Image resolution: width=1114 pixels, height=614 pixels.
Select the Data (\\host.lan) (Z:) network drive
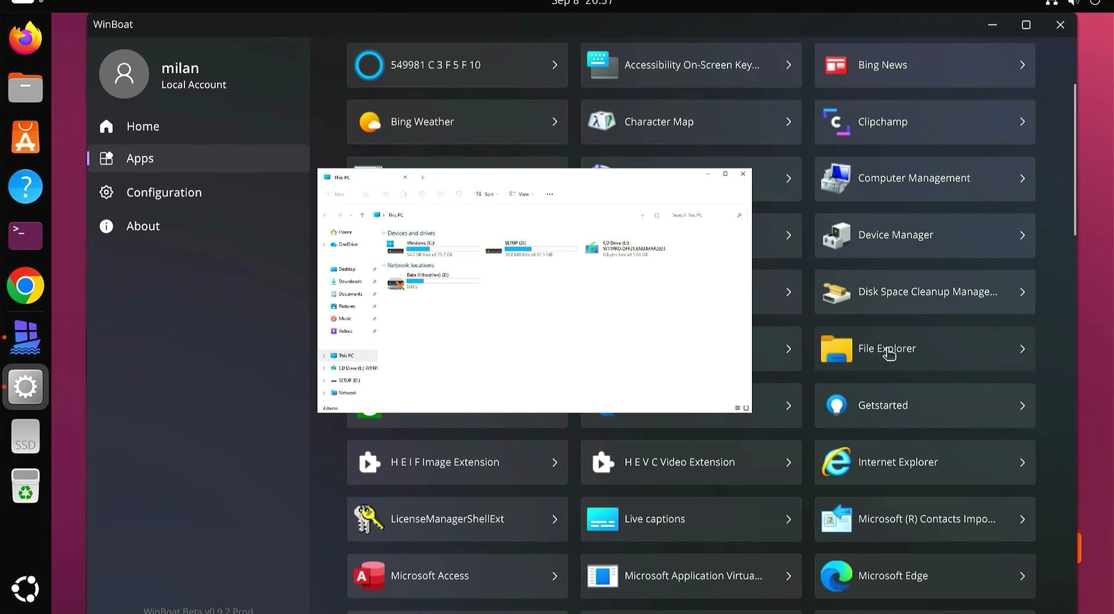[x=433, y=281]
